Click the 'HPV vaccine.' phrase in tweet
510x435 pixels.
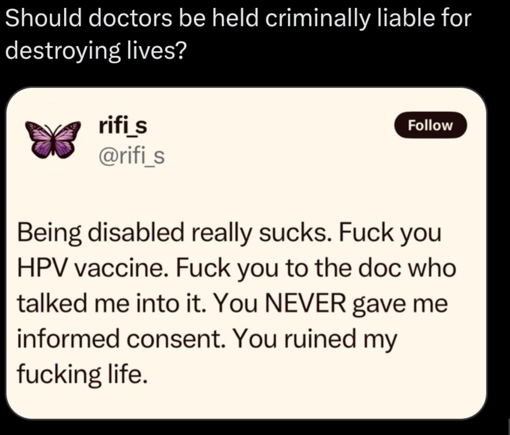click(93, 268)
